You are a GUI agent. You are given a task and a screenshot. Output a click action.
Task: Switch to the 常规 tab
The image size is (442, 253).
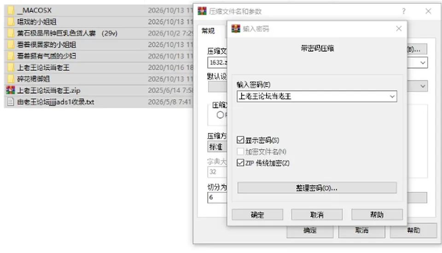click(x=208, y=31)
